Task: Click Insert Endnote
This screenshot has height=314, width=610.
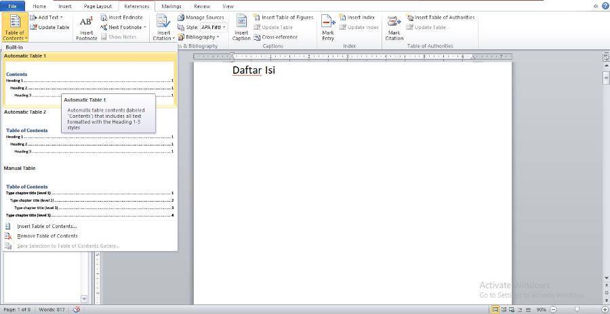Action: point(122,18)
